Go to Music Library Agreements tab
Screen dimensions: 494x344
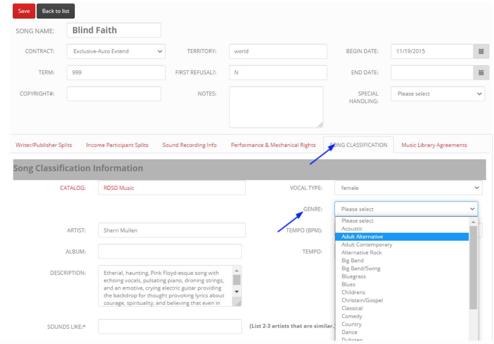[434, 145]
